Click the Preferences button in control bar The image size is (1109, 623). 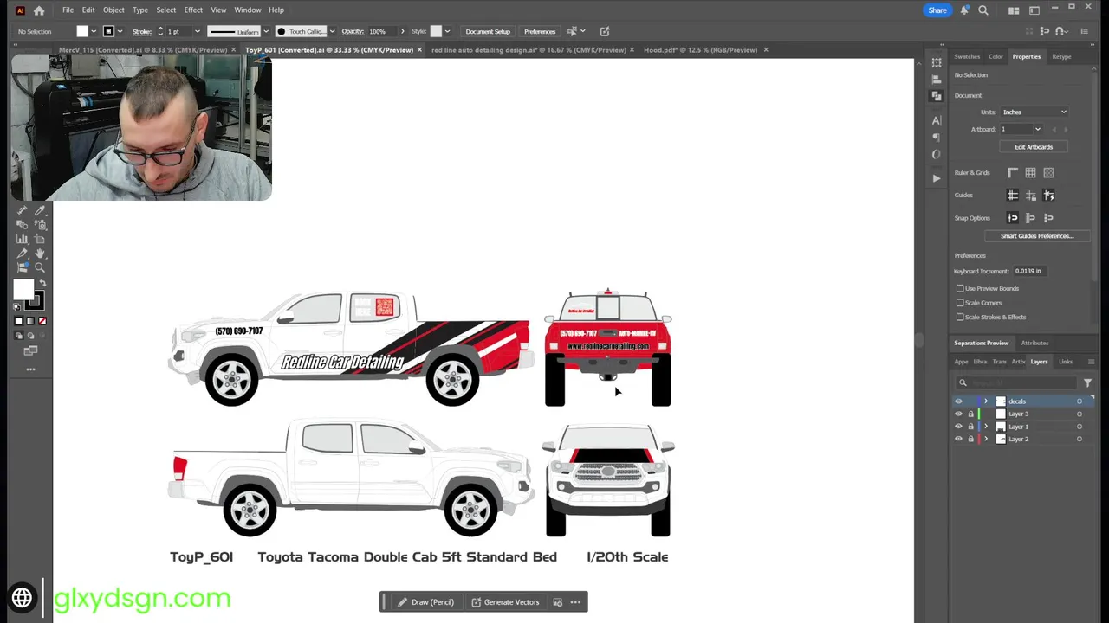[540, 32]
